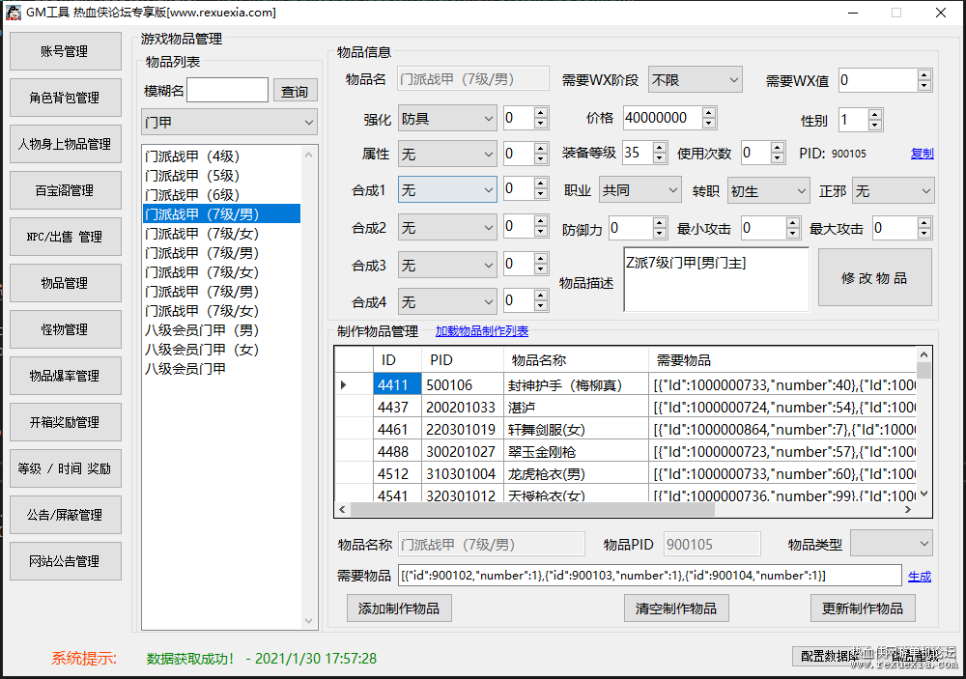Click 清空制作物品 button
Viewport: 966px width, 679px height.
pyautogui.click(x=676, y=608)
